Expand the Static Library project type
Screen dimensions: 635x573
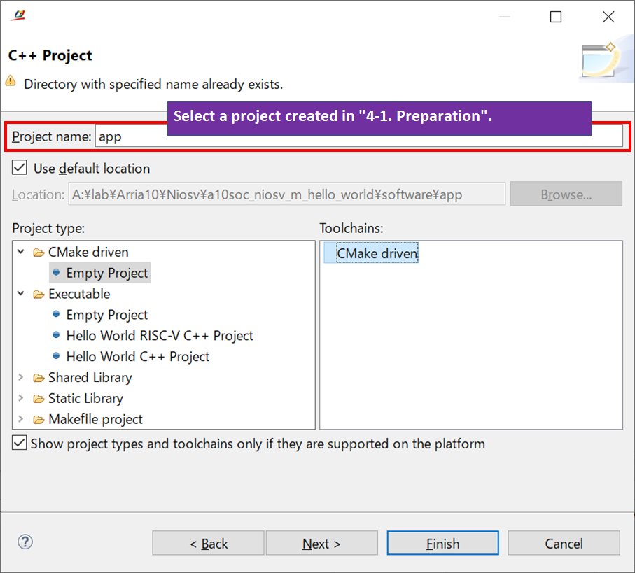[20, 398]
